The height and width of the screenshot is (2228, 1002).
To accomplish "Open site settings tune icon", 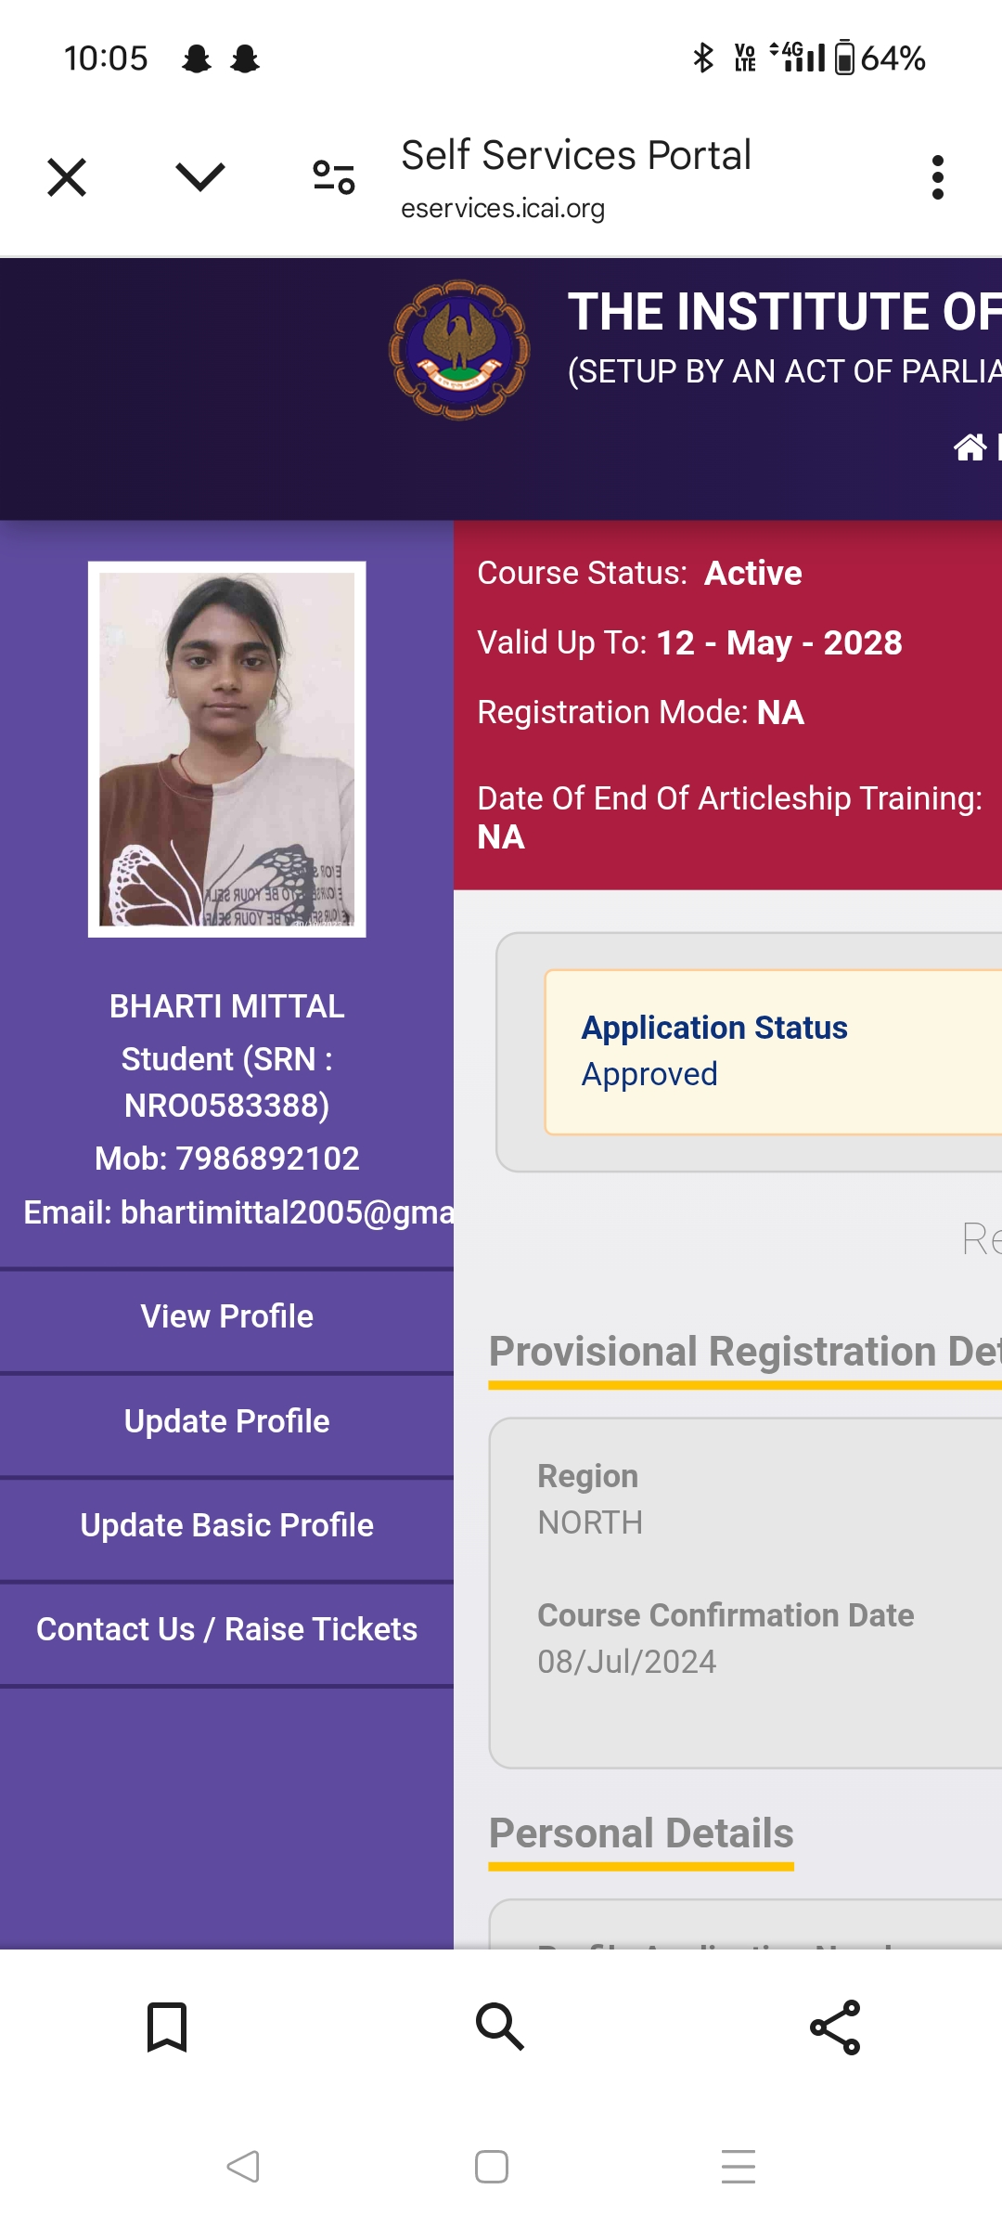I will click(334, 177).
